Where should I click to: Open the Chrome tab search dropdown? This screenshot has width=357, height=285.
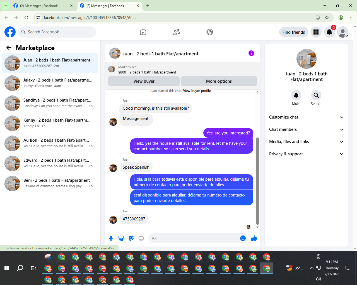6,6
